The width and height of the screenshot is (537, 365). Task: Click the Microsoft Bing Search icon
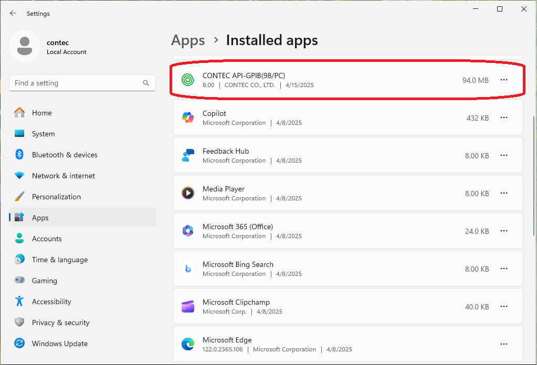[188, 269]
